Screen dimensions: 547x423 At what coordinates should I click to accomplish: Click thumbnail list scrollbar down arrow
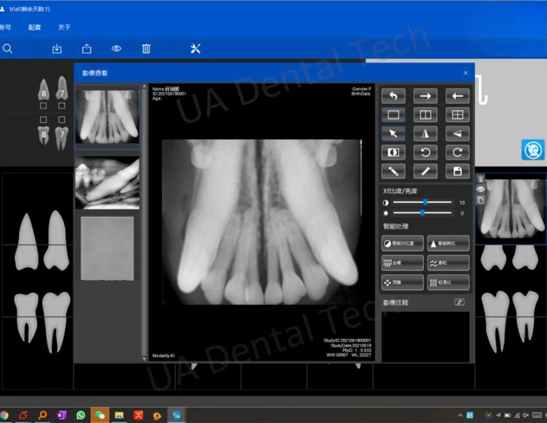coord(144,358)
